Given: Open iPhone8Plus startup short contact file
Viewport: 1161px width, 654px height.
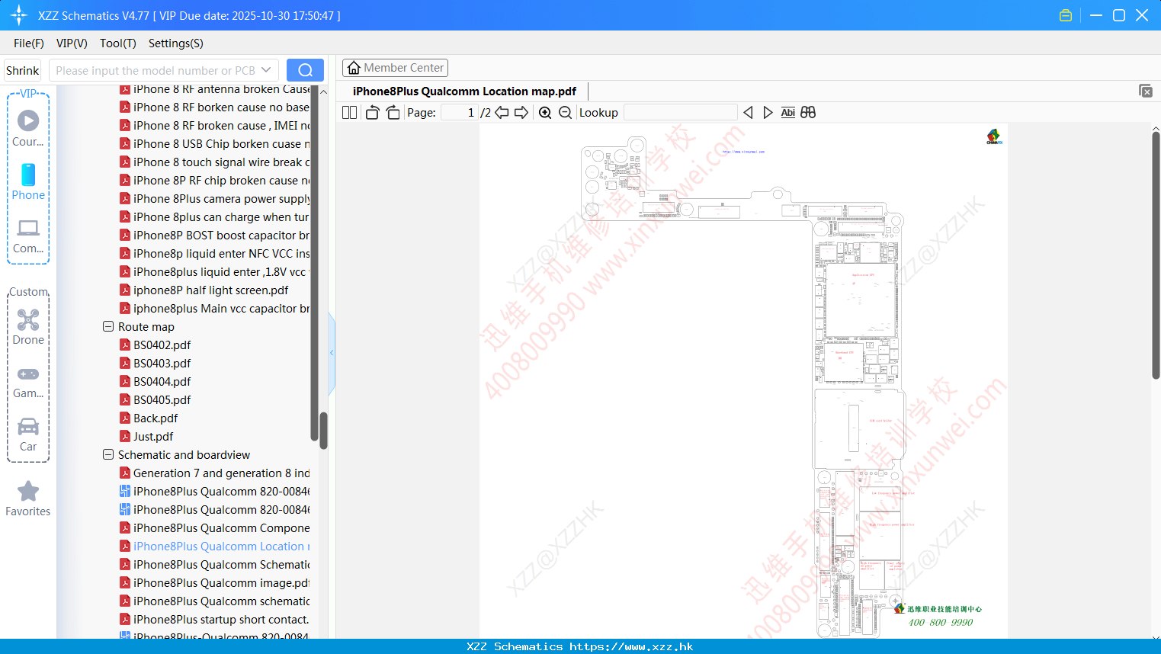Looking at the screenshot, I should [215, 619].
